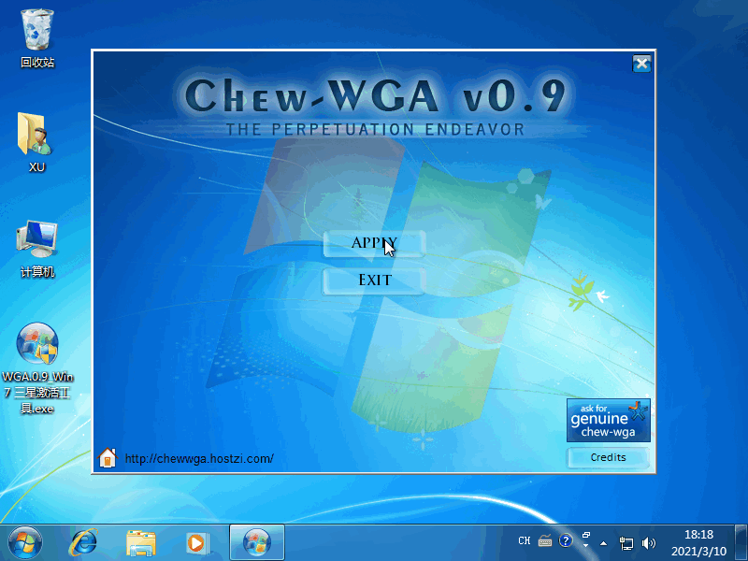Switch to the Chew-WGA taskbar item

coord(256,541)
